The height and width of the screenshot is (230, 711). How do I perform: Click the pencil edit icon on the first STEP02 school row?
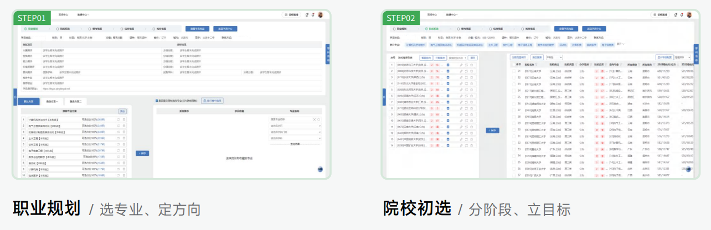[461, 65]
